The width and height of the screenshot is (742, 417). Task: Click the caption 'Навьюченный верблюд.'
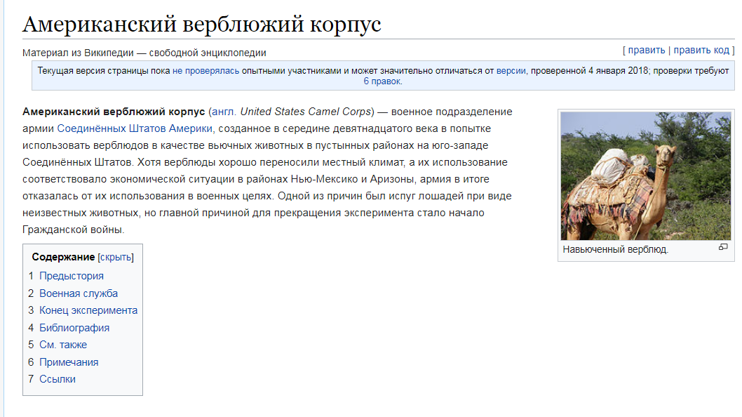pos(615,250)
